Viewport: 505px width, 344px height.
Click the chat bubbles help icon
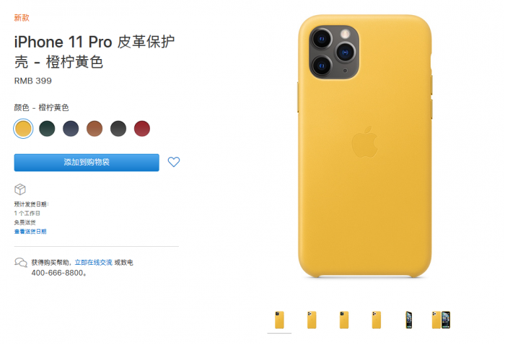21,263
